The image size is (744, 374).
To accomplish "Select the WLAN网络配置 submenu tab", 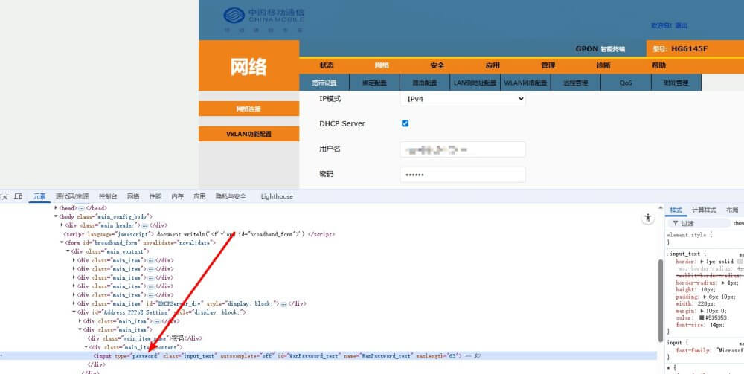I will [525, 83].
